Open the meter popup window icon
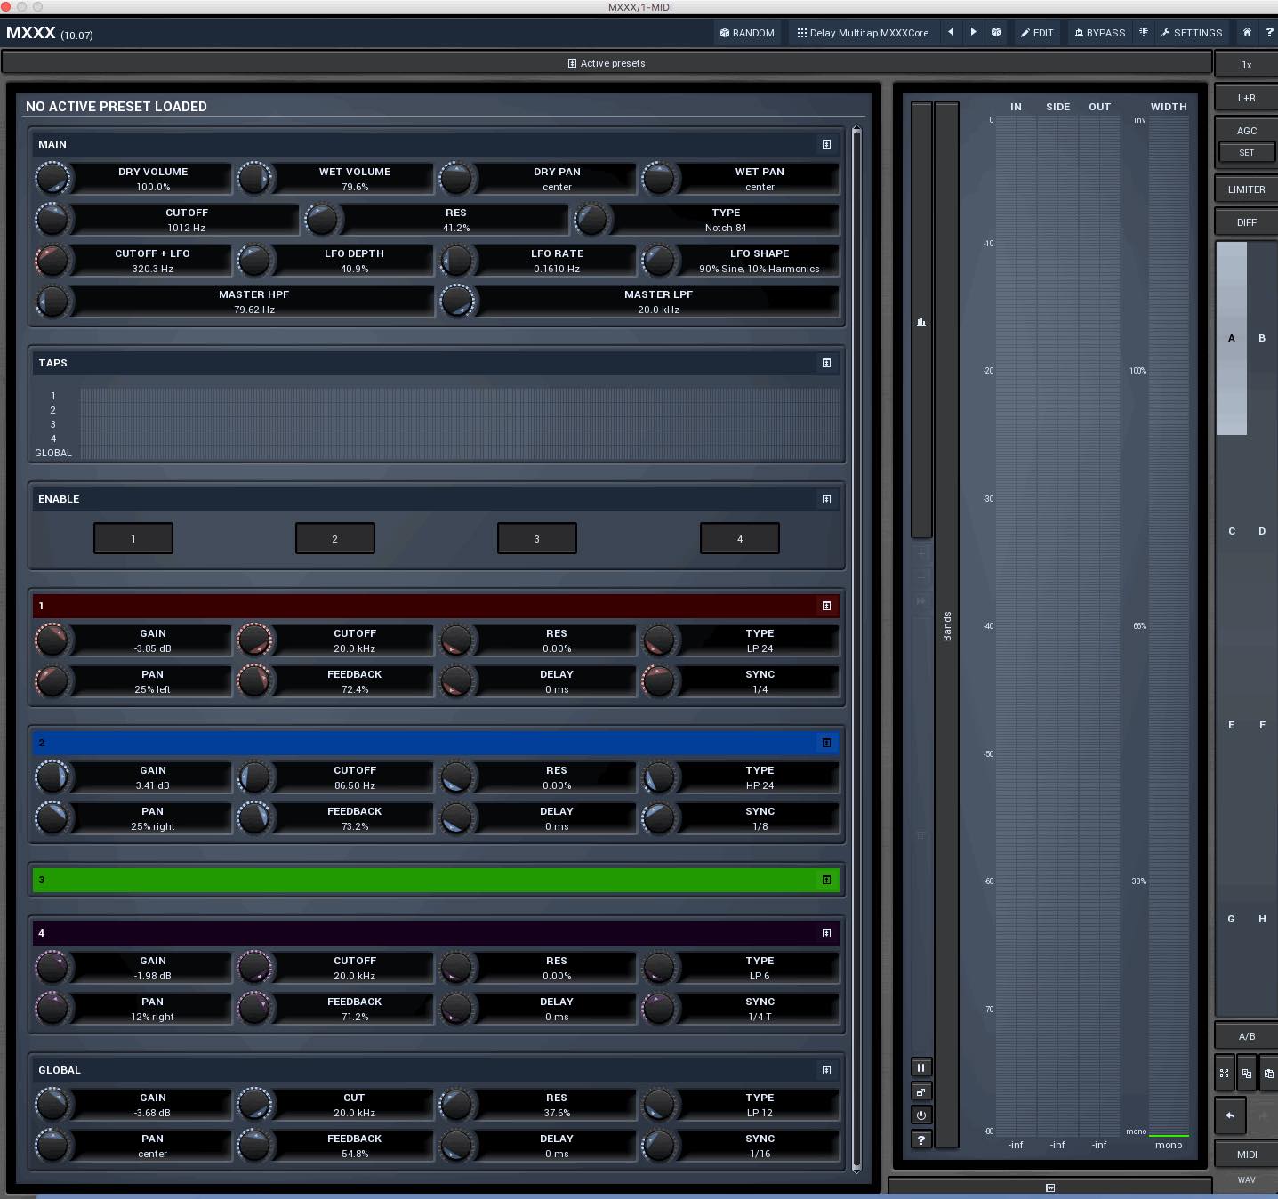 tap(921, 1091)
